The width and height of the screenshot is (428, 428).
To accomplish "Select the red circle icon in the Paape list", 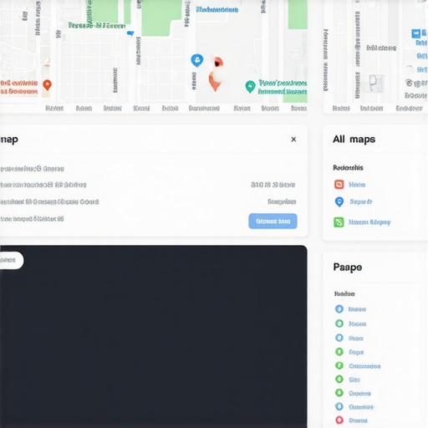I will (x=339, y=420).
